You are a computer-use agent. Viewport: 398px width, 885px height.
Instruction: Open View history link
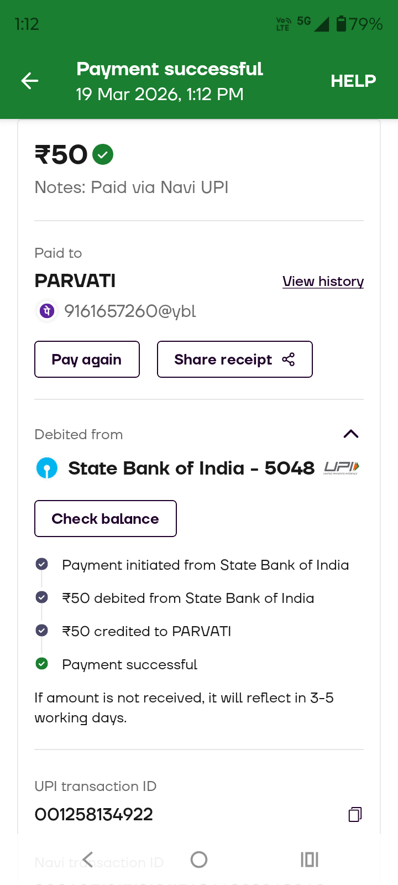tap(323, 282)
